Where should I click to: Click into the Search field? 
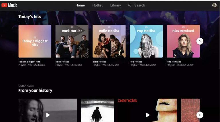point(140,5)
